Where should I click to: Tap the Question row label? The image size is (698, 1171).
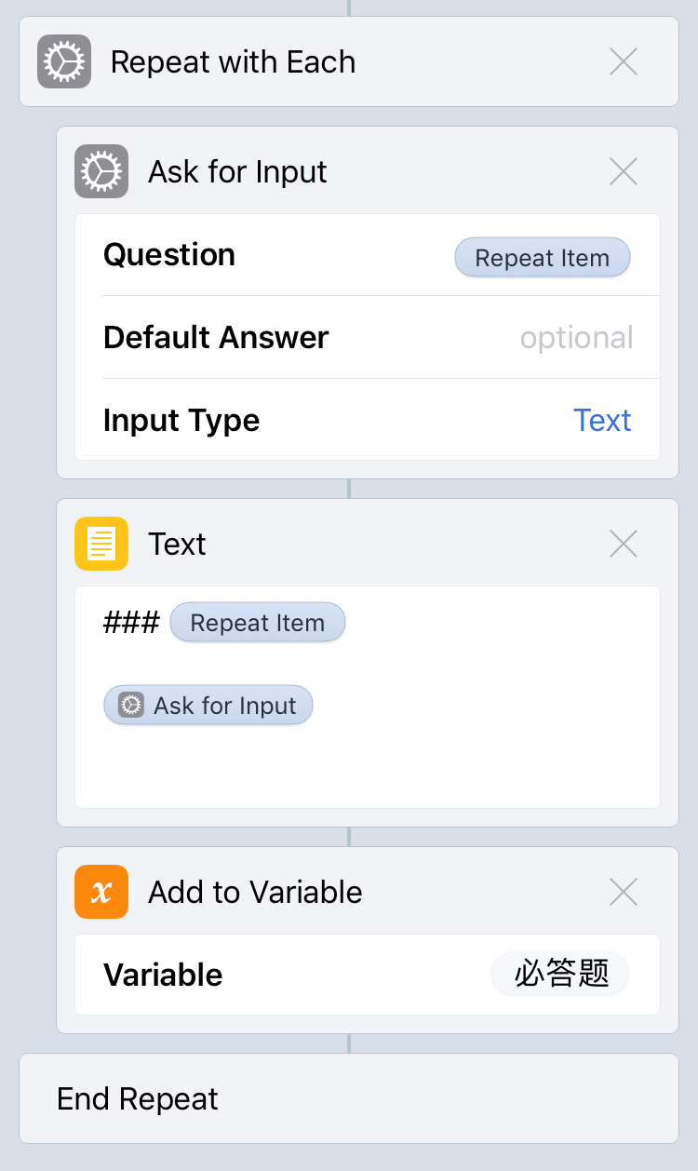tap(169, 255)
